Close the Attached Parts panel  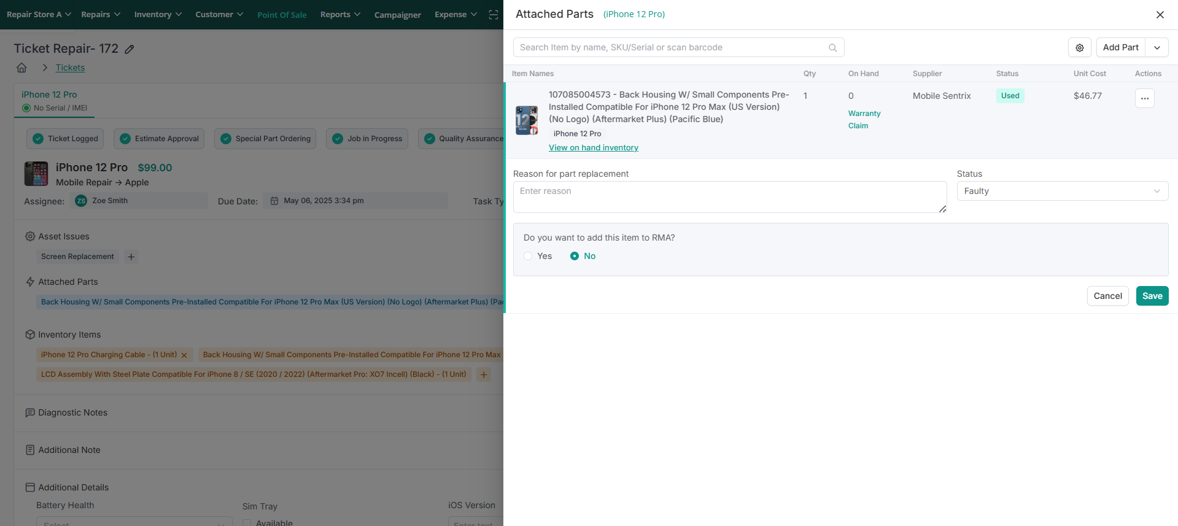coord(1160,14)
